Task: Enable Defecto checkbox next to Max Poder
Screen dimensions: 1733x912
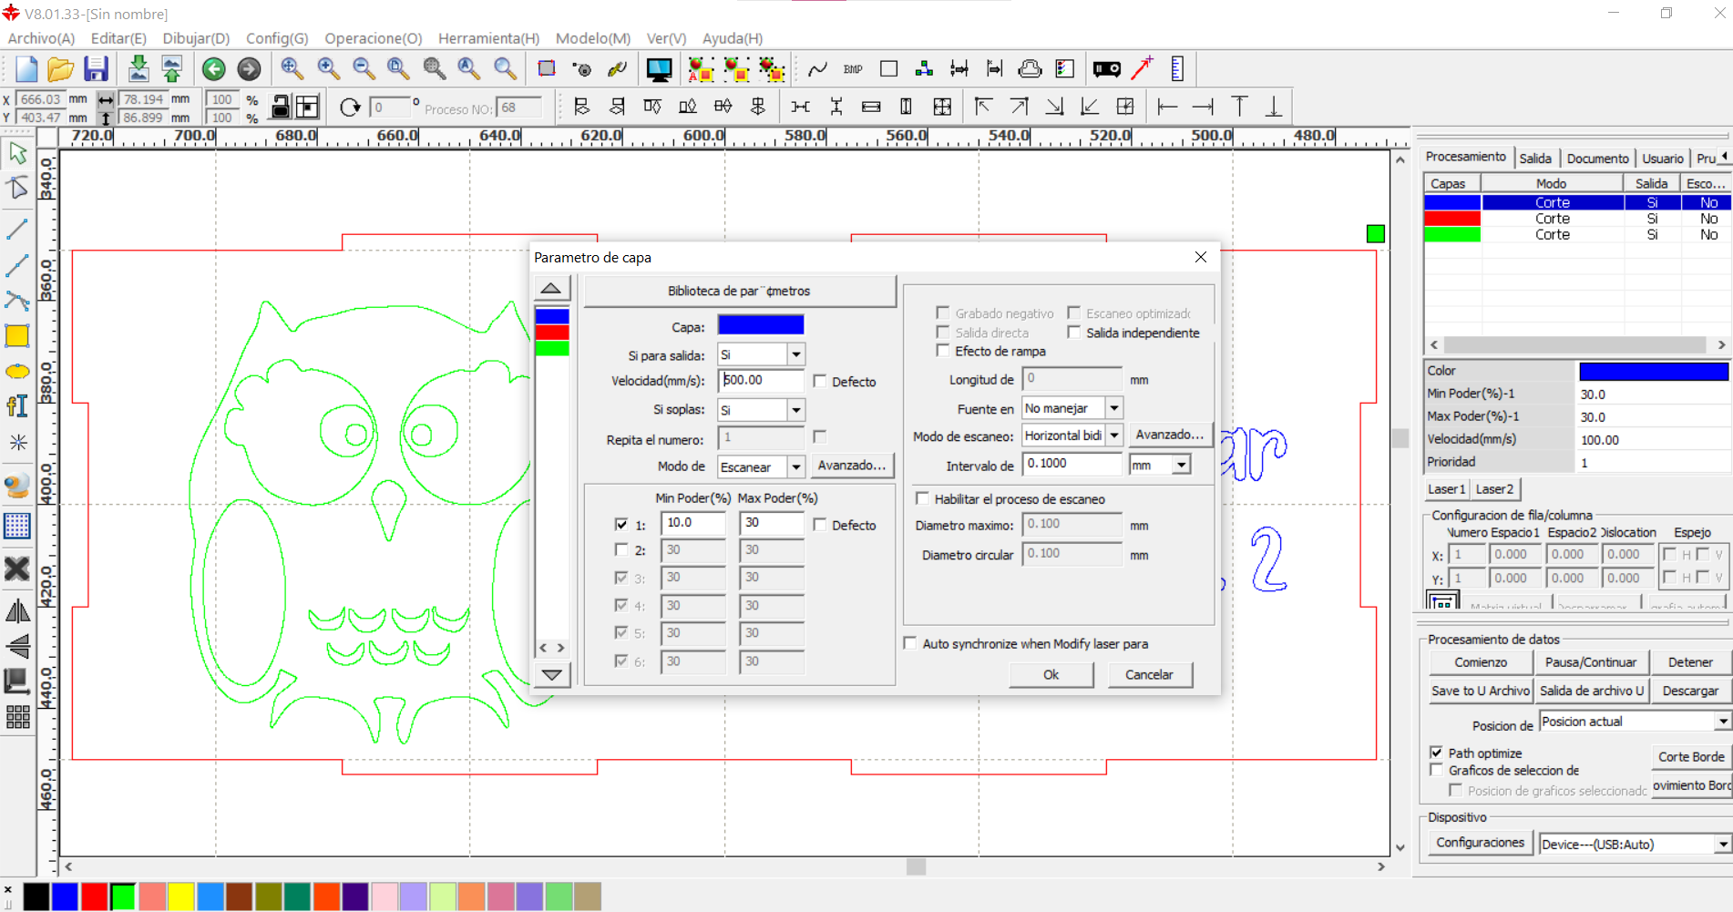Action: click(x=820, y=525)
